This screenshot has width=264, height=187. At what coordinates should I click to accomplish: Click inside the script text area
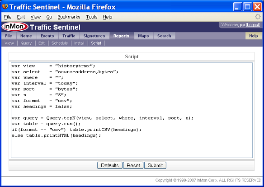[132, 110]
